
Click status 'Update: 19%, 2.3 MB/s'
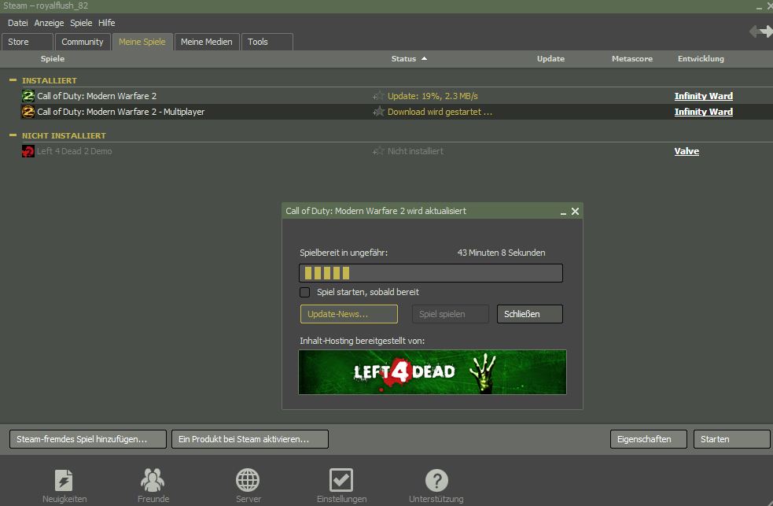[433, 96]
